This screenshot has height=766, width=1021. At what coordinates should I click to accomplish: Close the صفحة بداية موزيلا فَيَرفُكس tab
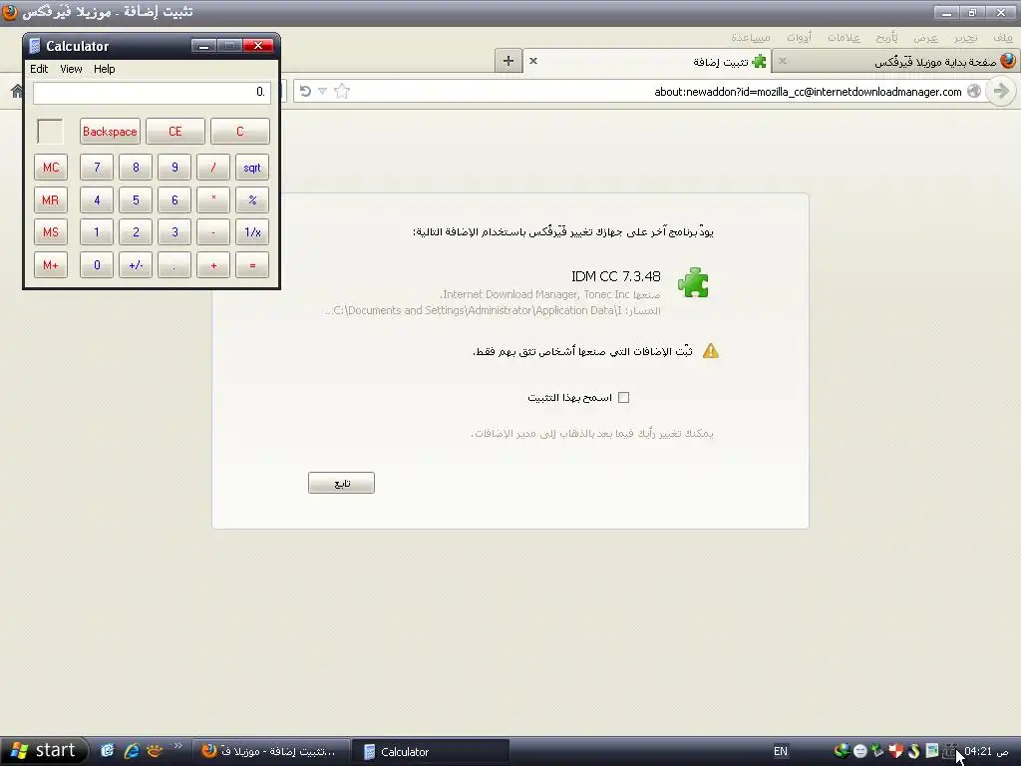coord(783,61)
